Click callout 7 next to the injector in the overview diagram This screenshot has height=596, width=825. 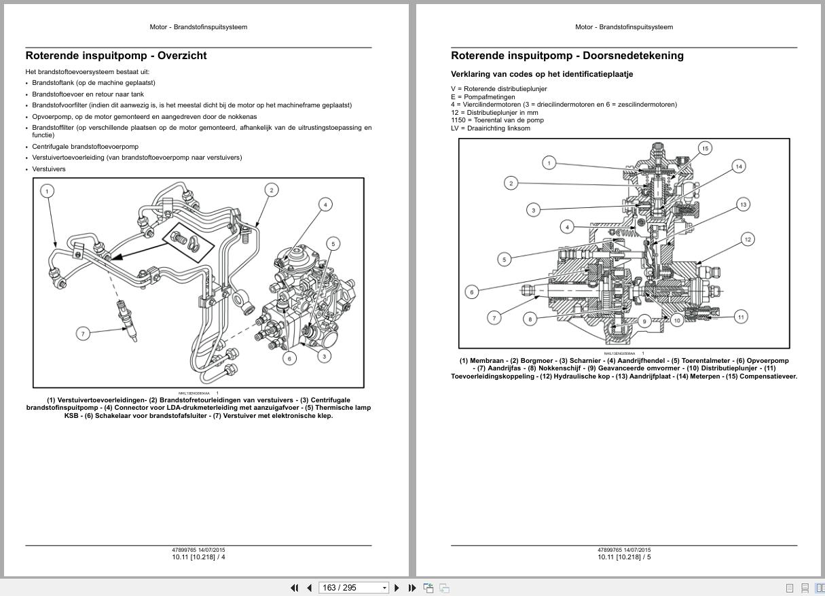point(83,334)
